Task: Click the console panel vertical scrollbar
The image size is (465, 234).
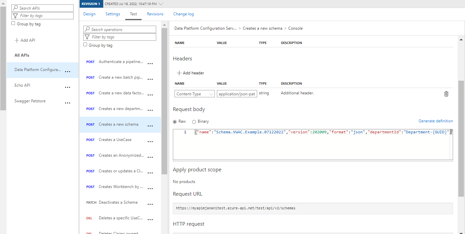Action: pos(461,138)
